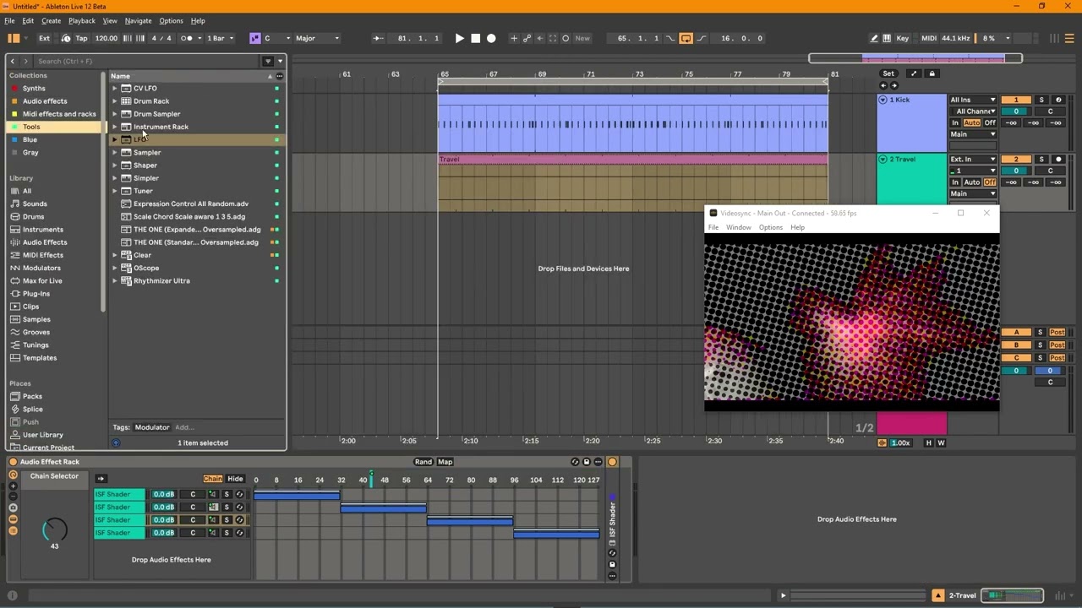Click the chain select ruler marker
1082x608 pixels.
pos(369,478)
